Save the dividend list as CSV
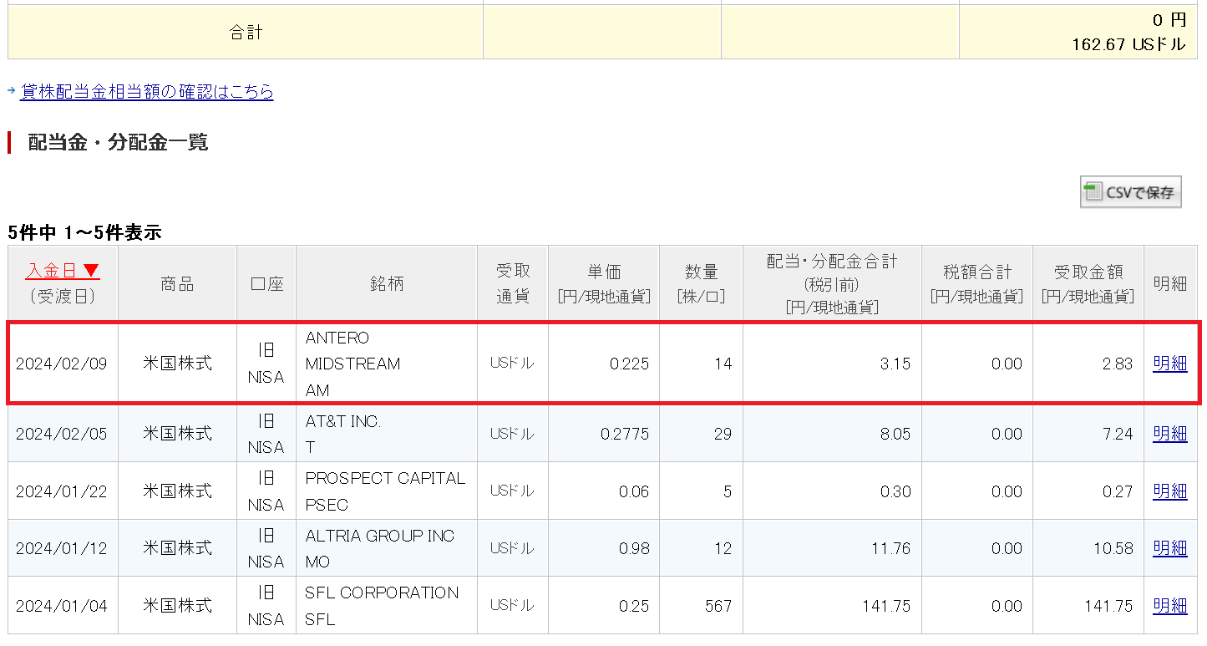 coord(1130,192)
